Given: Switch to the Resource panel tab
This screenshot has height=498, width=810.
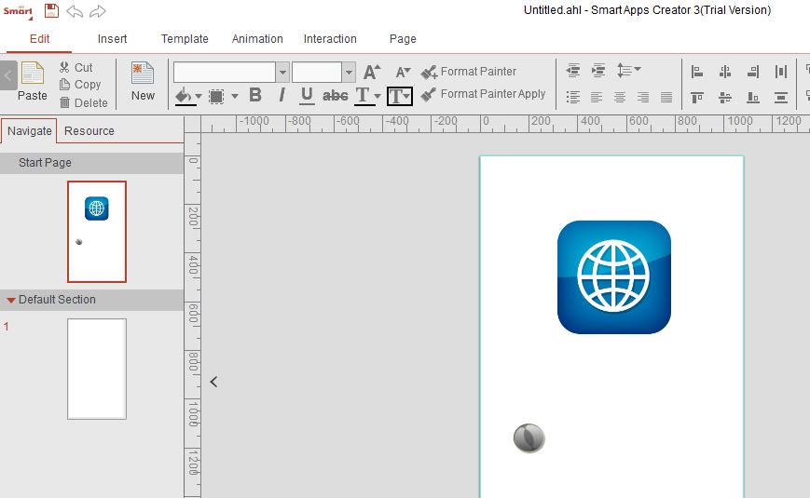Looking at the screenshot, I should tap(89, 131).
